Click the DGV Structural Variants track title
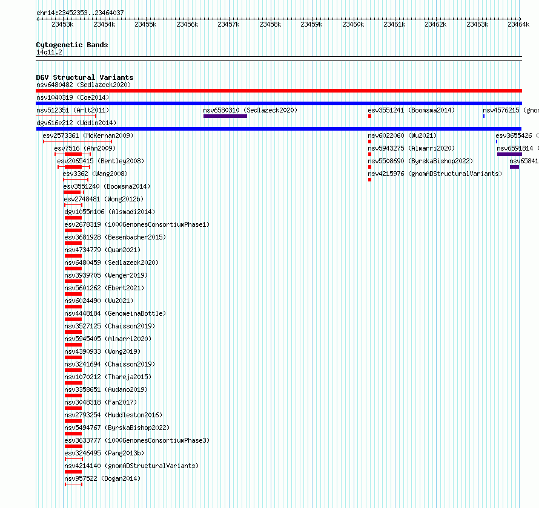 coord(85,77)
